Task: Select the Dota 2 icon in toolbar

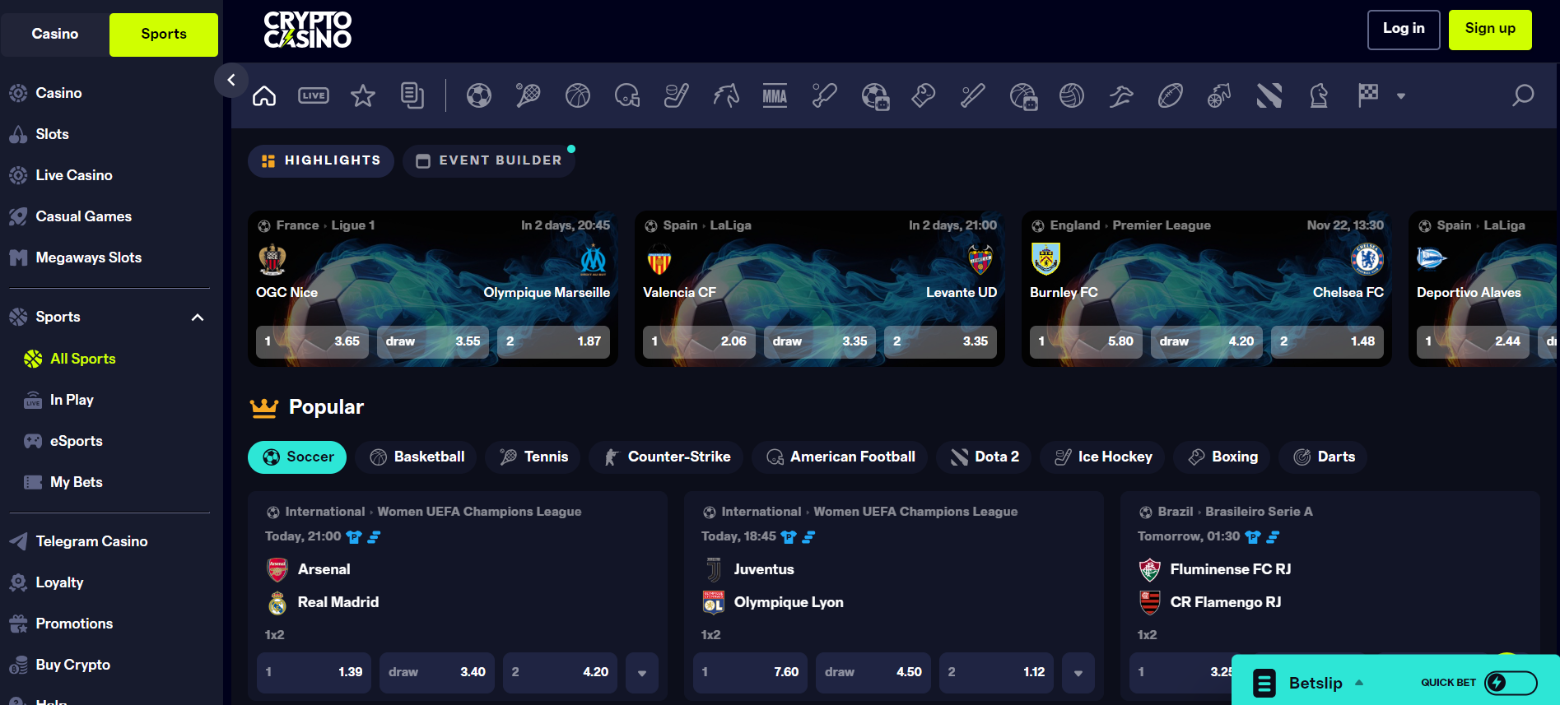Action: 1269,95
